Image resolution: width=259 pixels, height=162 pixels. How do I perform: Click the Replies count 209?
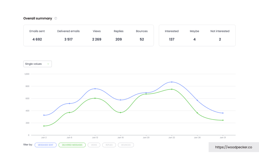pos(119,39)
